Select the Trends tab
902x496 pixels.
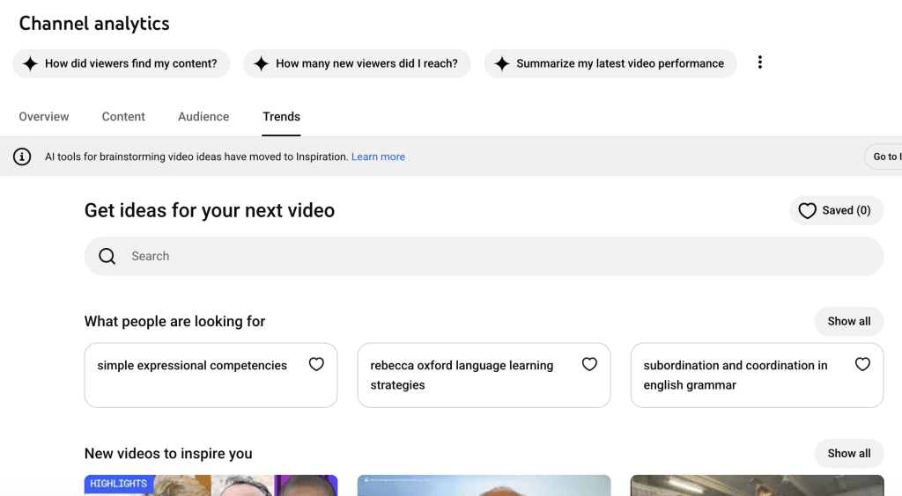pos(281,117)
